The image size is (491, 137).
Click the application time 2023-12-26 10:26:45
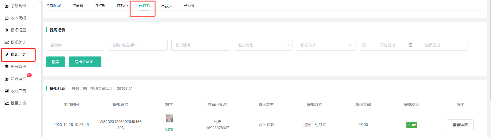(x=71, y=125)
